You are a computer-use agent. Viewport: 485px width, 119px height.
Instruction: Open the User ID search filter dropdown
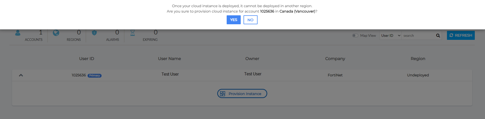391,35
